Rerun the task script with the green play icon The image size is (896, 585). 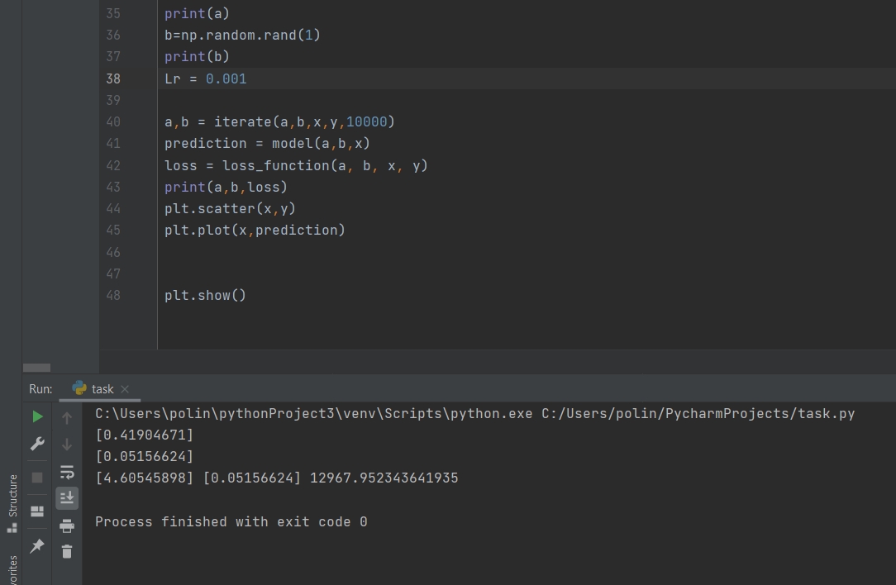[x=36, y=416]
